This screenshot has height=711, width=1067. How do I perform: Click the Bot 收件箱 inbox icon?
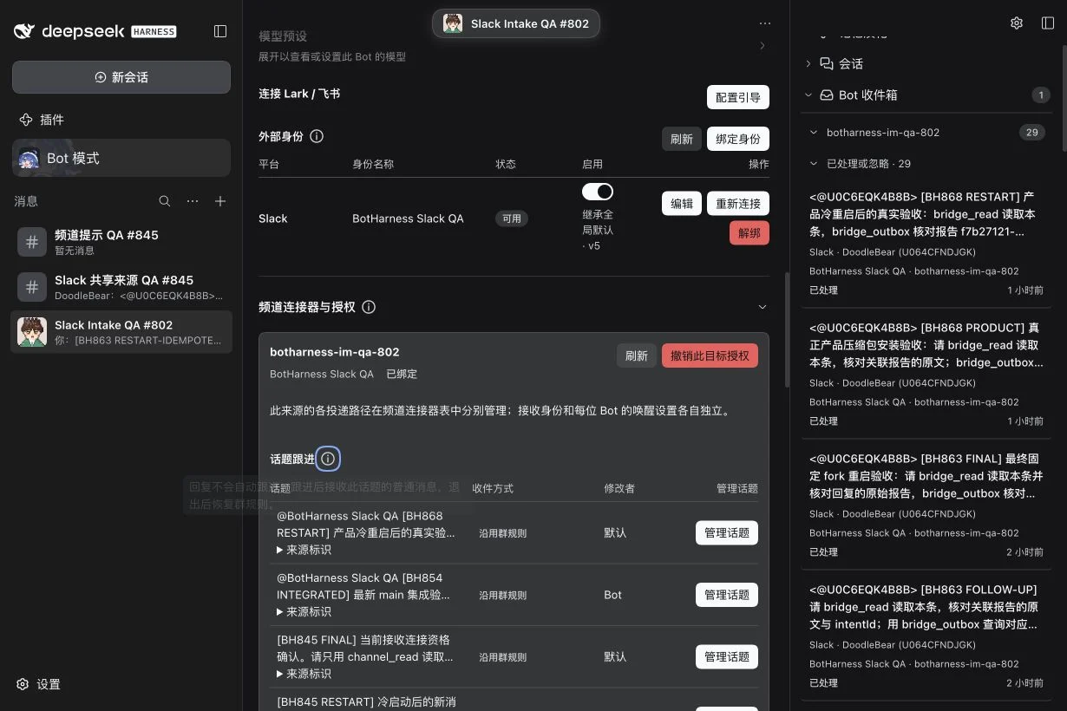(827, 95)
